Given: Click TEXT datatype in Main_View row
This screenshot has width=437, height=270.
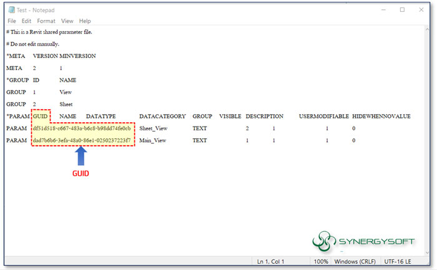Looking at the screenshot, I should tap(200, 140).
